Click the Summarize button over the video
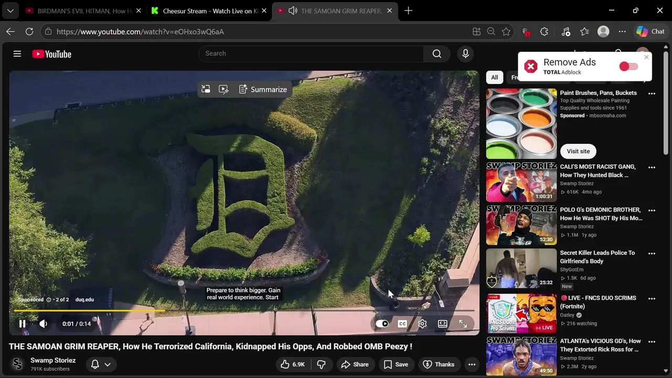672x378 pixels. point(263,89)
